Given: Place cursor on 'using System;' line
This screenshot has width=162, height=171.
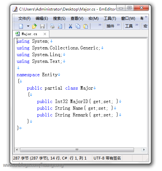Looking at the screenshot, I should (33, 41).
